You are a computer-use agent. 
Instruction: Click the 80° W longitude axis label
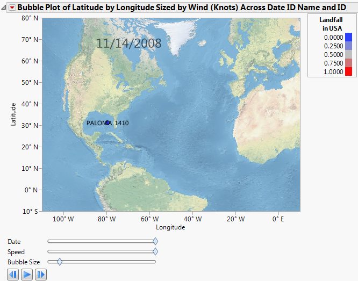point(106,219)
